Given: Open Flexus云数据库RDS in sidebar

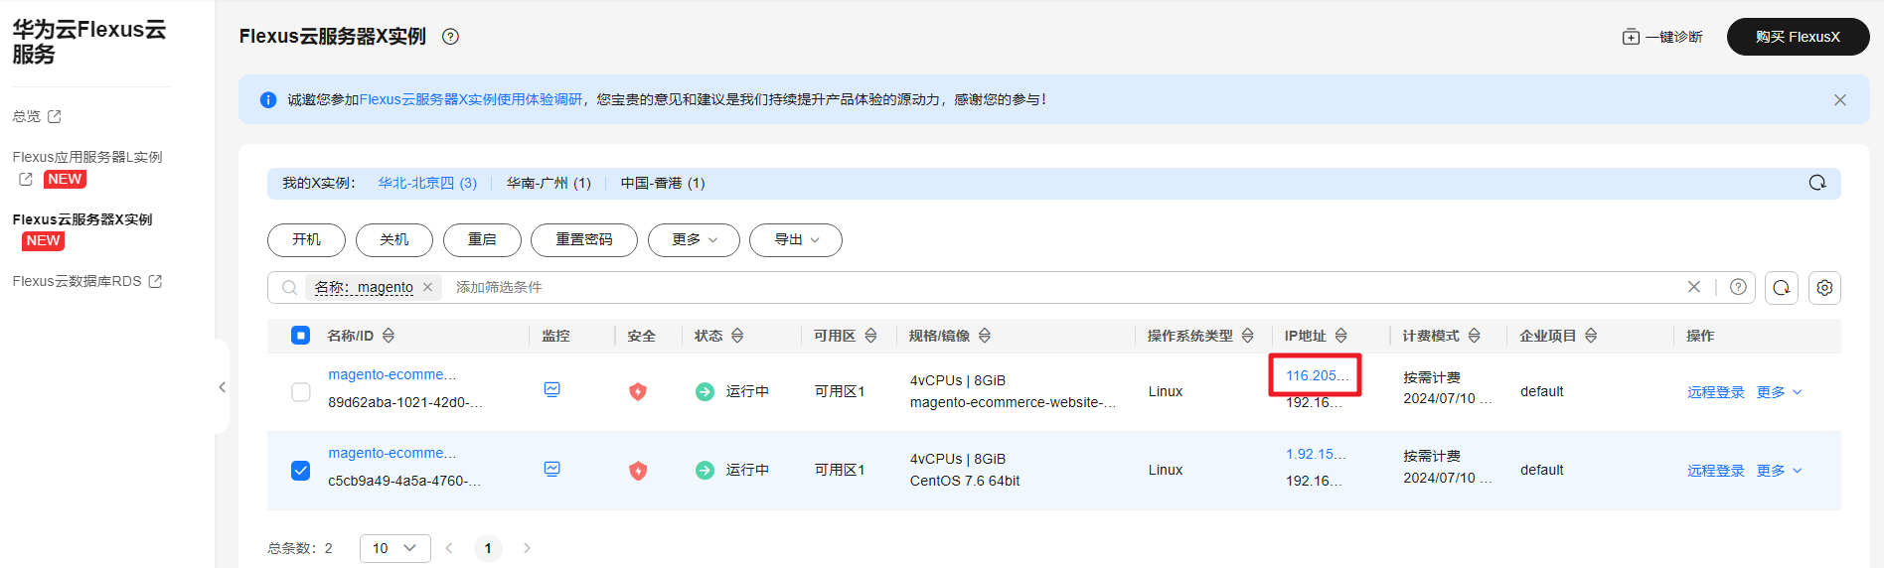Looking at the screenshot, I should [x=87, y=281].
